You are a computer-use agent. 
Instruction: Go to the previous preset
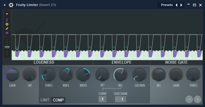pyautogui.click(x=176, y=5)
